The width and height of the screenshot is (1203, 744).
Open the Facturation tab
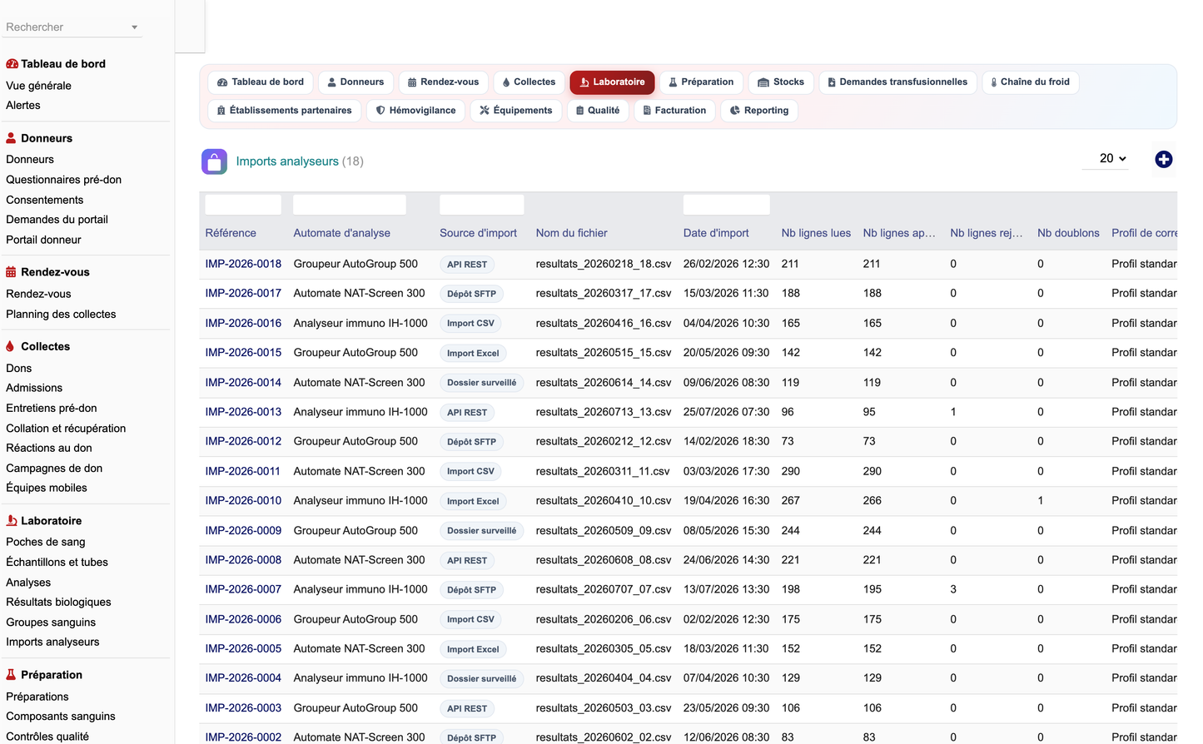674,111
